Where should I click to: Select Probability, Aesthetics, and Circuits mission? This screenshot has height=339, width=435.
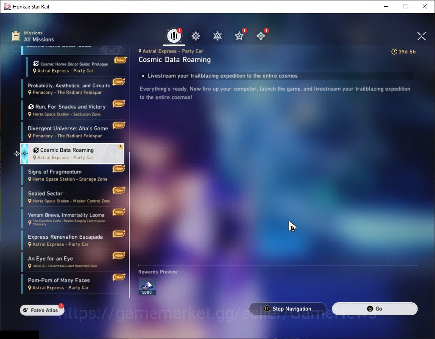[73, 89]
